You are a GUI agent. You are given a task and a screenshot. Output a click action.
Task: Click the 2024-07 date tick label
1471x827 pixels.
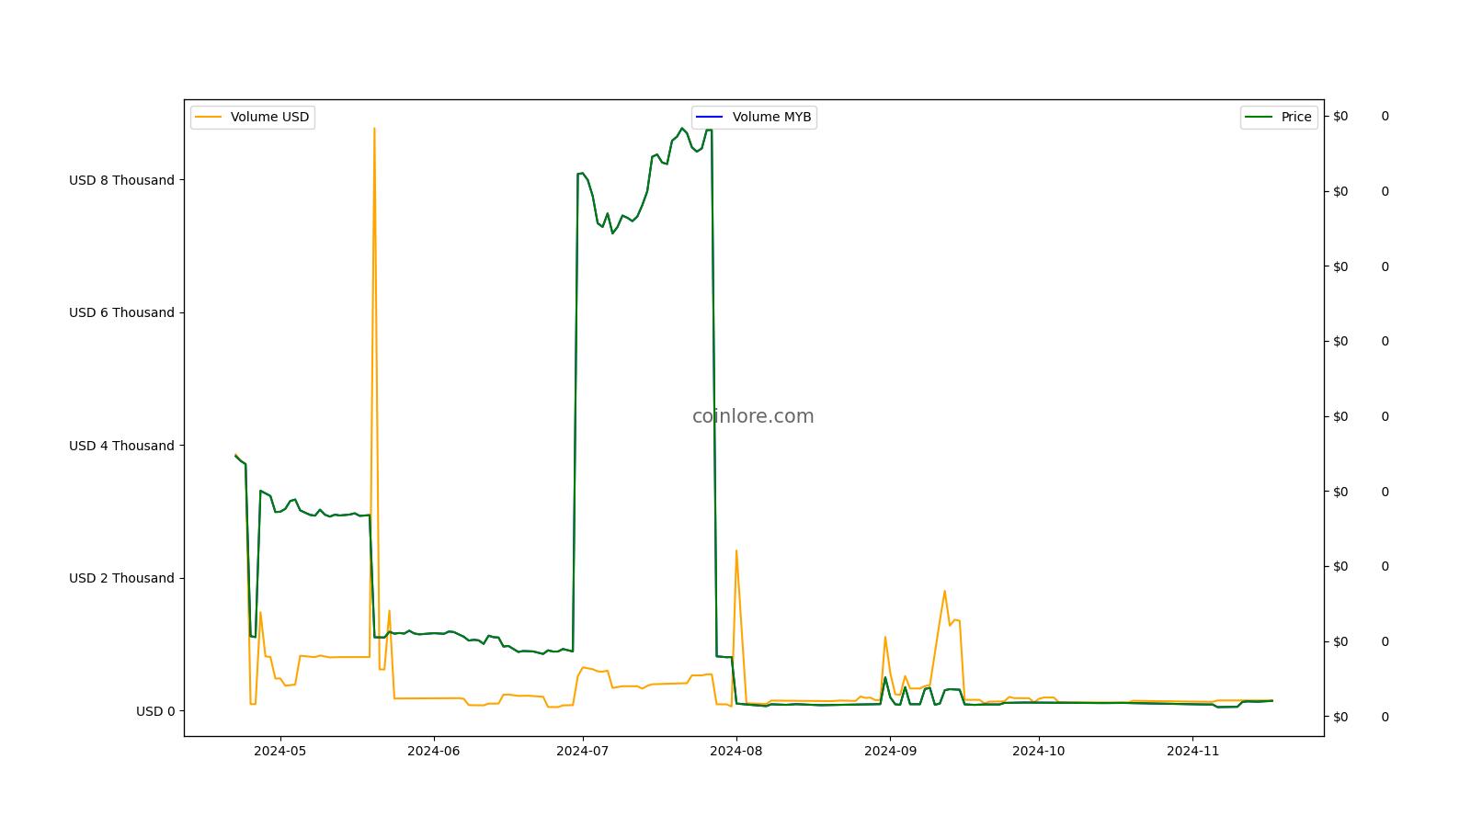(582, 751)
